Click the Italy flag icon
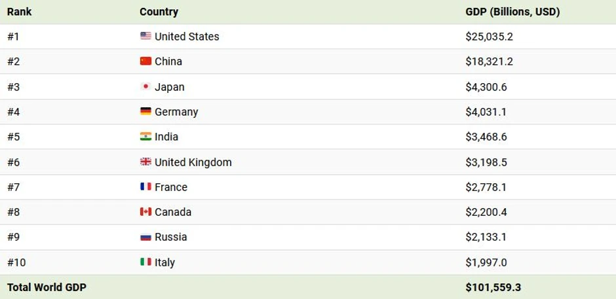Image resolution: width=616 pixels, height=299 pixels. (x=145, y=262)
